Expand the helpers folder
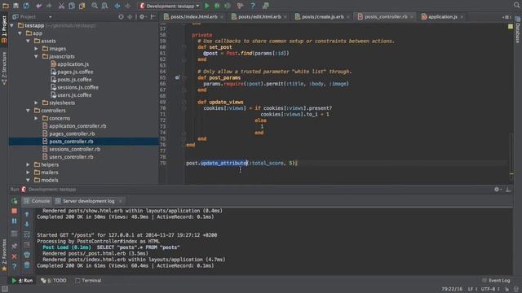This screenshot has width=522, height=293. click(28, 164)
